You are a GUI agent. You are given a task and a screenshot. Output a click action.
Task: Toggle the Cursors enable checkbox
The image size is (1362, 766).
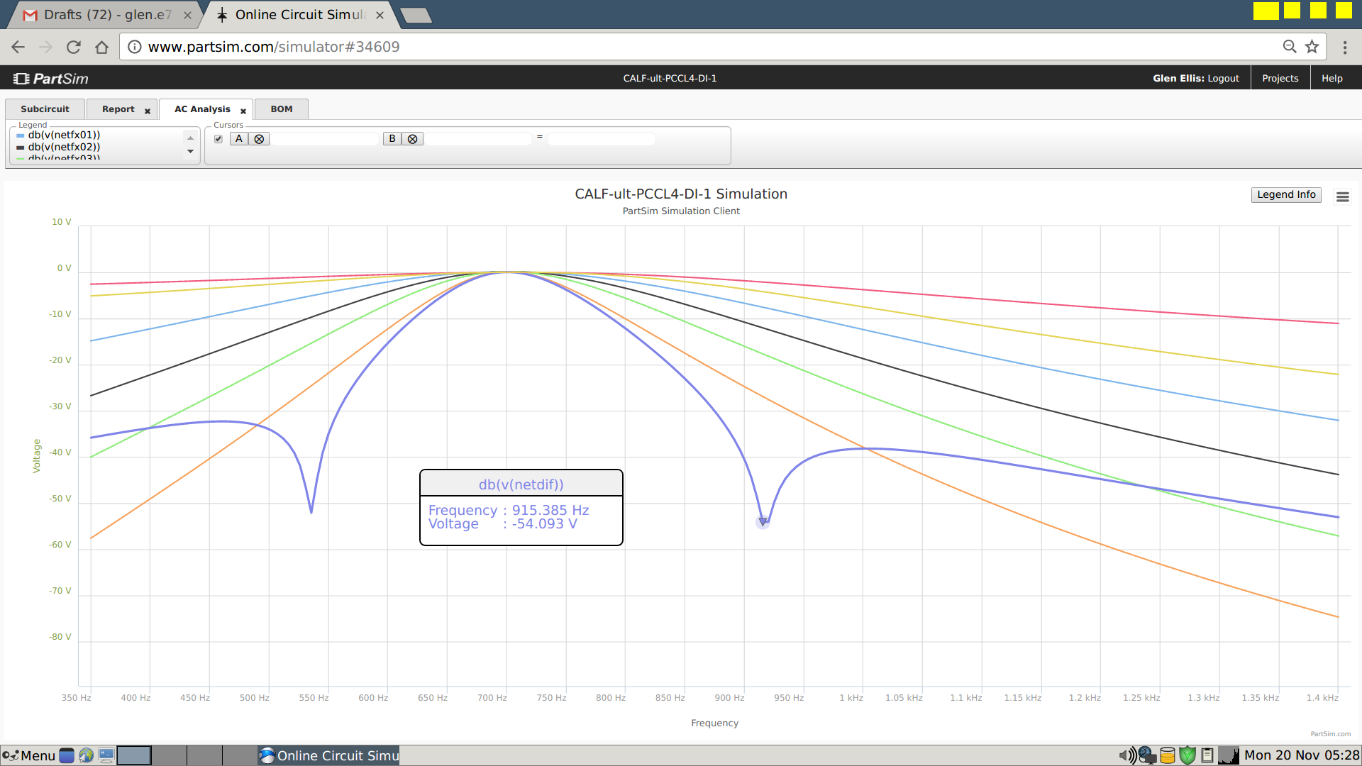(x=218, y=139)
